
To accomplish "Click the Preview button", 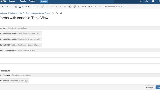I will tap(149, 87).
